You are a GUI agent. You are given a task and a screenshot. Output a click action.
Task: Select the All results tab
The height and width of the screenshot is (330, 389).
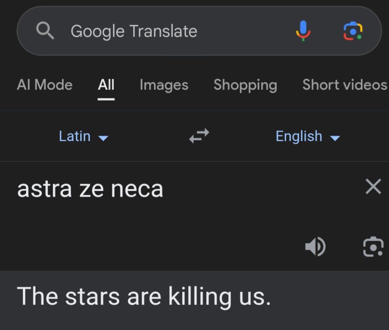(x=106, y=85)
